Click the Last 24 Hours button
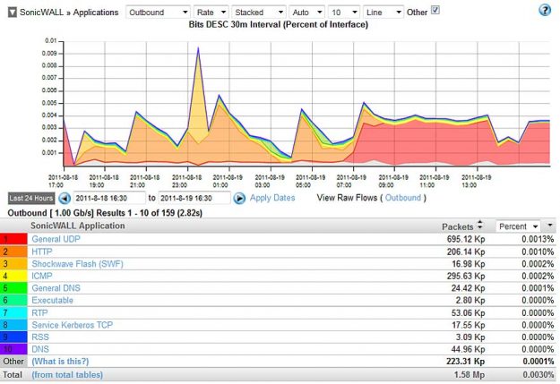Viewport: 560px width, 384px height. [31, 198]
